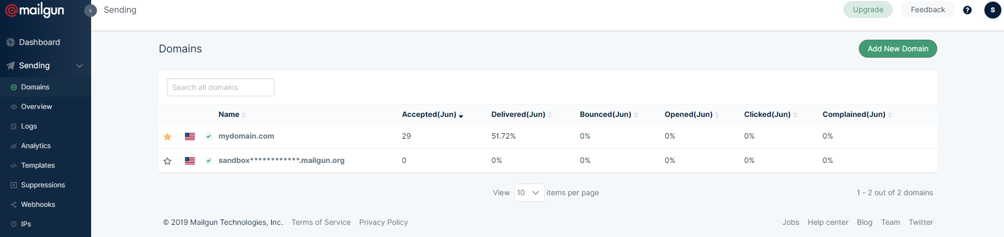Open the Team footer link
The image size is (1004, 237).
[891, 222]
